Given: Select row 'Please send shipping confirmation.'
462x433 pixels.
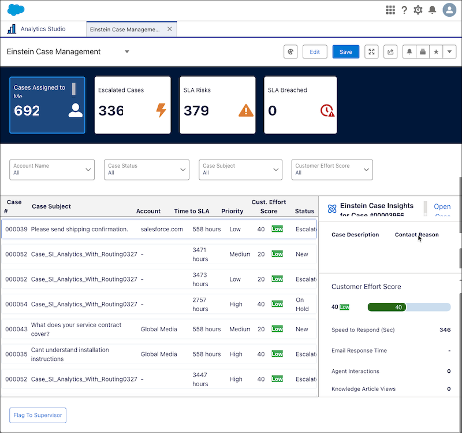Looking at the screenshot, I should click(x=159, y=229).
